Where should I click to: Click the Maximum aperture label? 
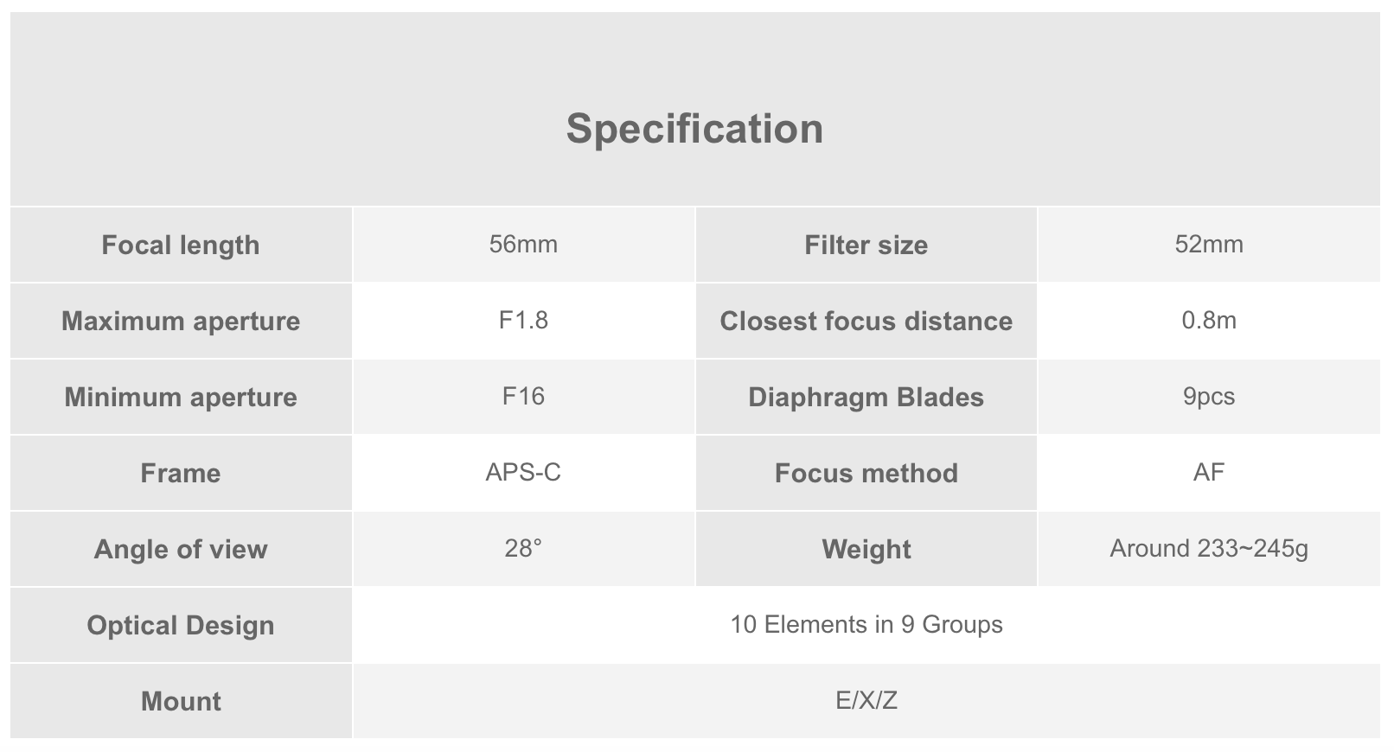(181, 321)
